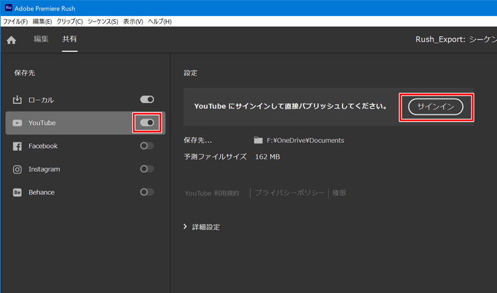Open the 表示(V) menu
The image size is (497, 293).
[133, 21]
